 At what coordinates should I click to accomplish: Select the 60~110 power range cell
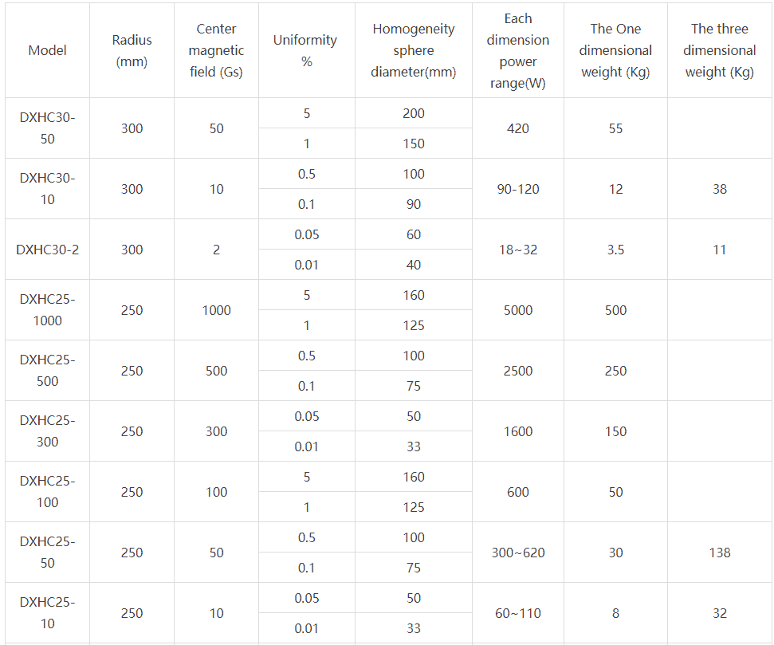[x=518, y=613]
